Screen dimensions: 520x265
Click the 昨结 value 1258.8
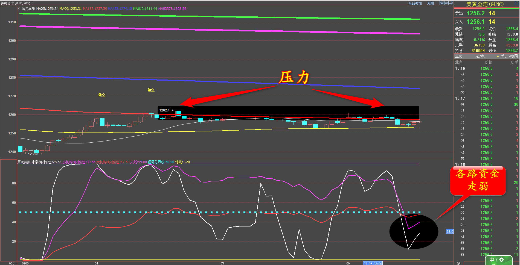tap(512, 34)
